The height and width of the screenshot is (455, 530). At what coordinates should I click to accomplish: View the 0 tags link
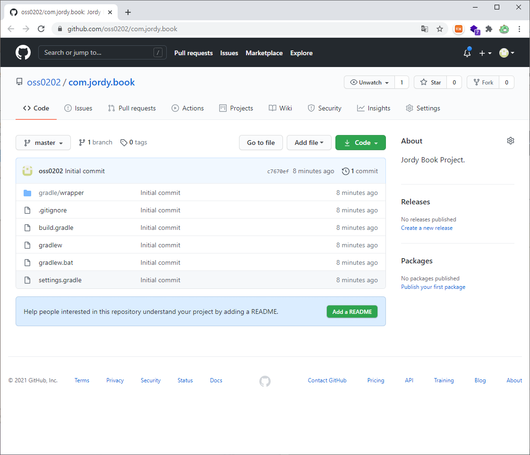click(x=134, y=143)
